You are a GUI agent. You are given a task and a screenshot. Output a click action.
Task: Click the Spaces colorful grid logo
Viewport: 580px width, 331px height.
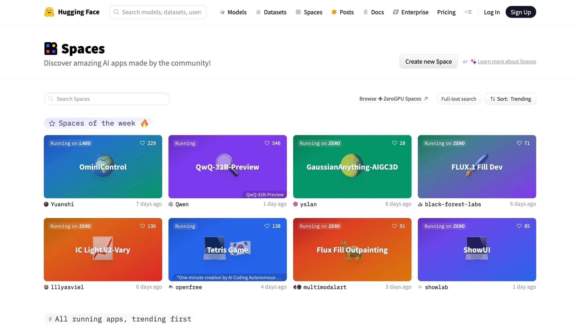tap(51, 49)
